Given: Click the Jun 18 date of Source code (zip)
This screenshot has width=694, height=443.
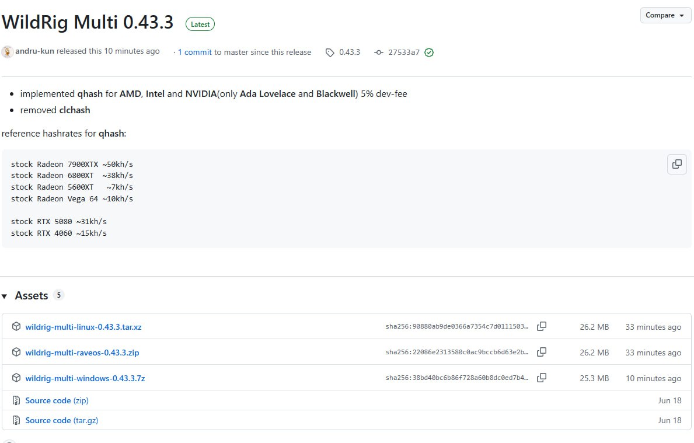Looking at the screenshot, I should point(669,400).
